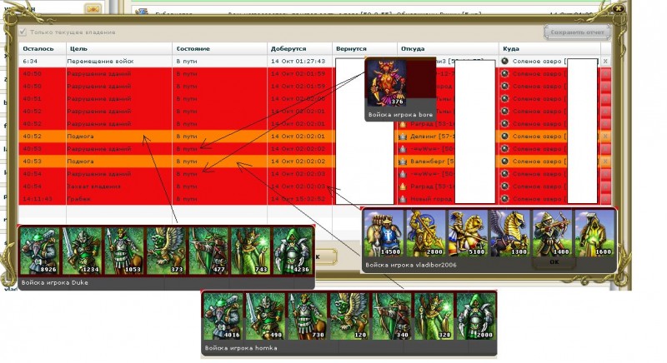The width and height of the screenshot is (667, 363).
Task: Click bore's demon unit thumbnail with 376
Action: coord(386,82)
